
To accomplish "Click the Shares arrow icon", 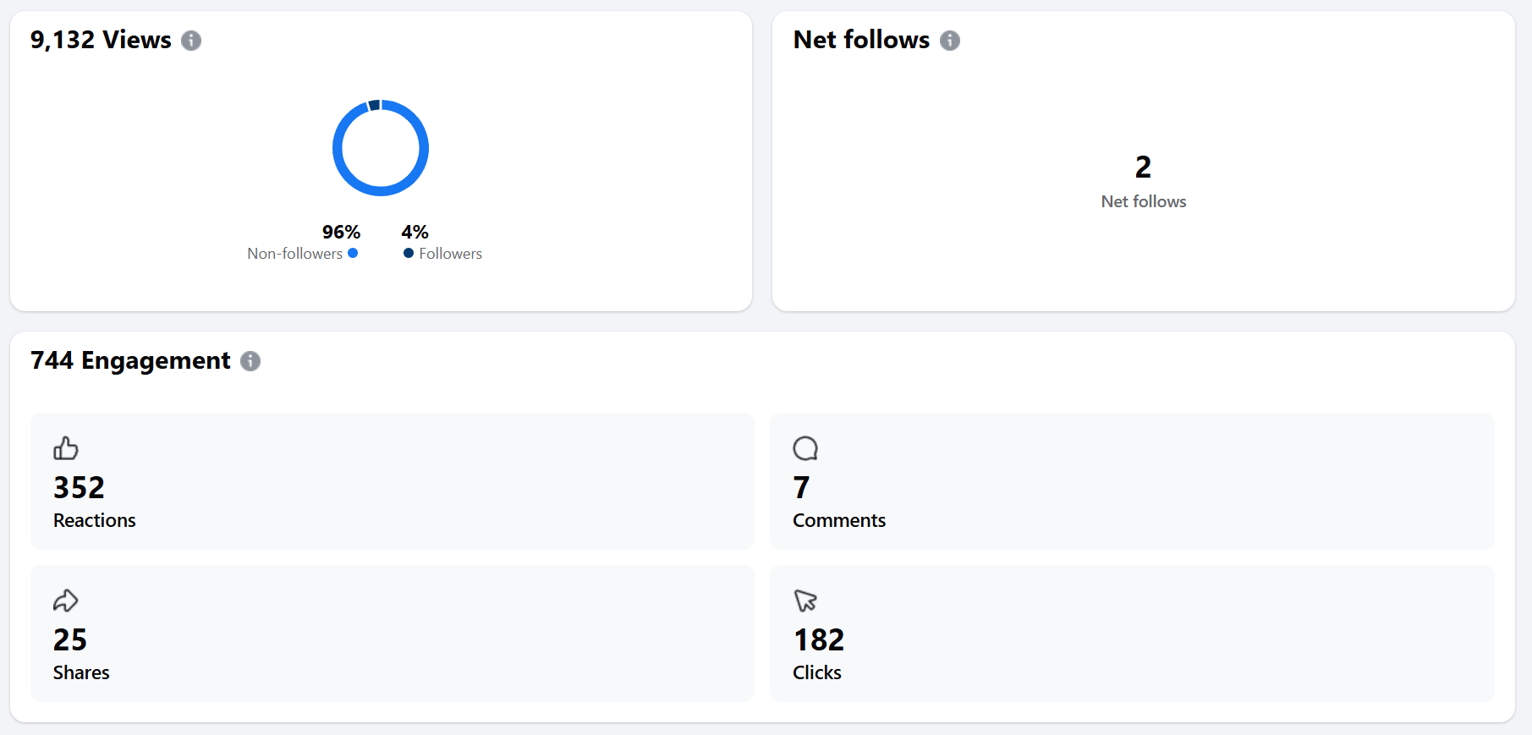I will click(x=66, y=601).
